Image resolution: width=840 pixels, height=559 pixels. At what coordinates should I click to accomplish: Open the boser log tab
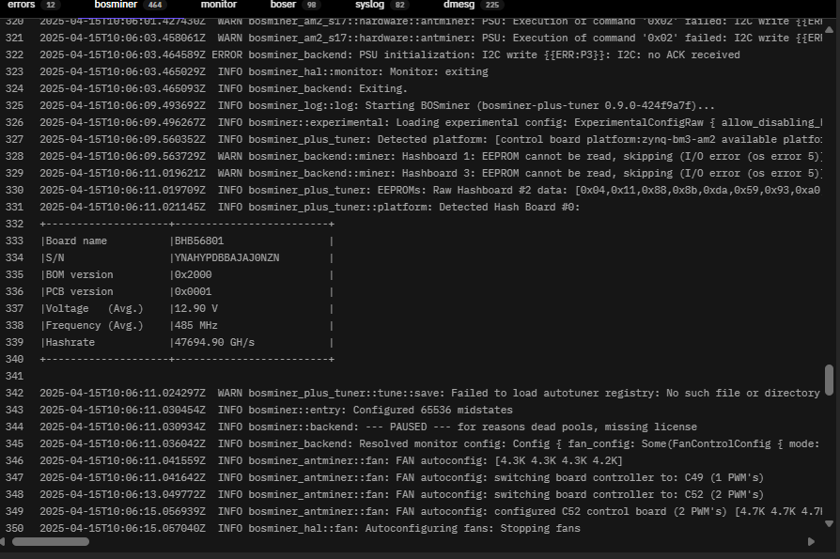click(x=295, y=5)
